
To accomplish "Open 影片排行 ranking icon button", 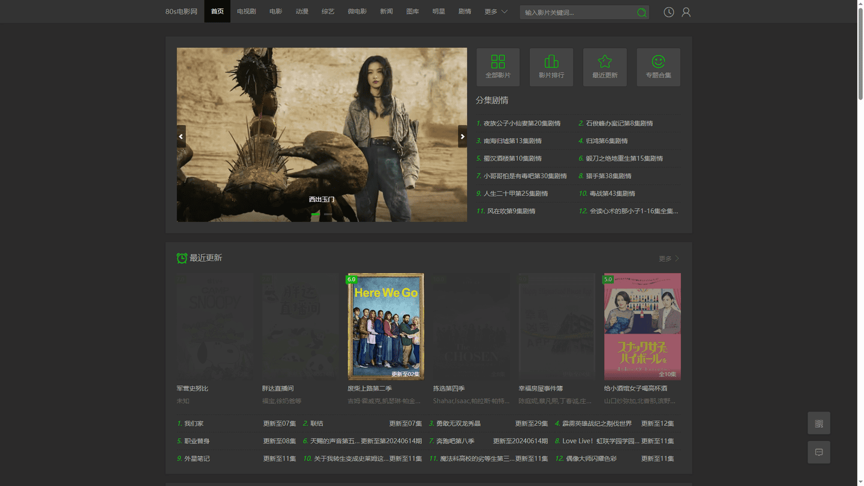I will point(551,67).
